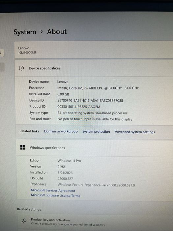
Task: Select the model number 10M7000CMT
Action: 27,52
